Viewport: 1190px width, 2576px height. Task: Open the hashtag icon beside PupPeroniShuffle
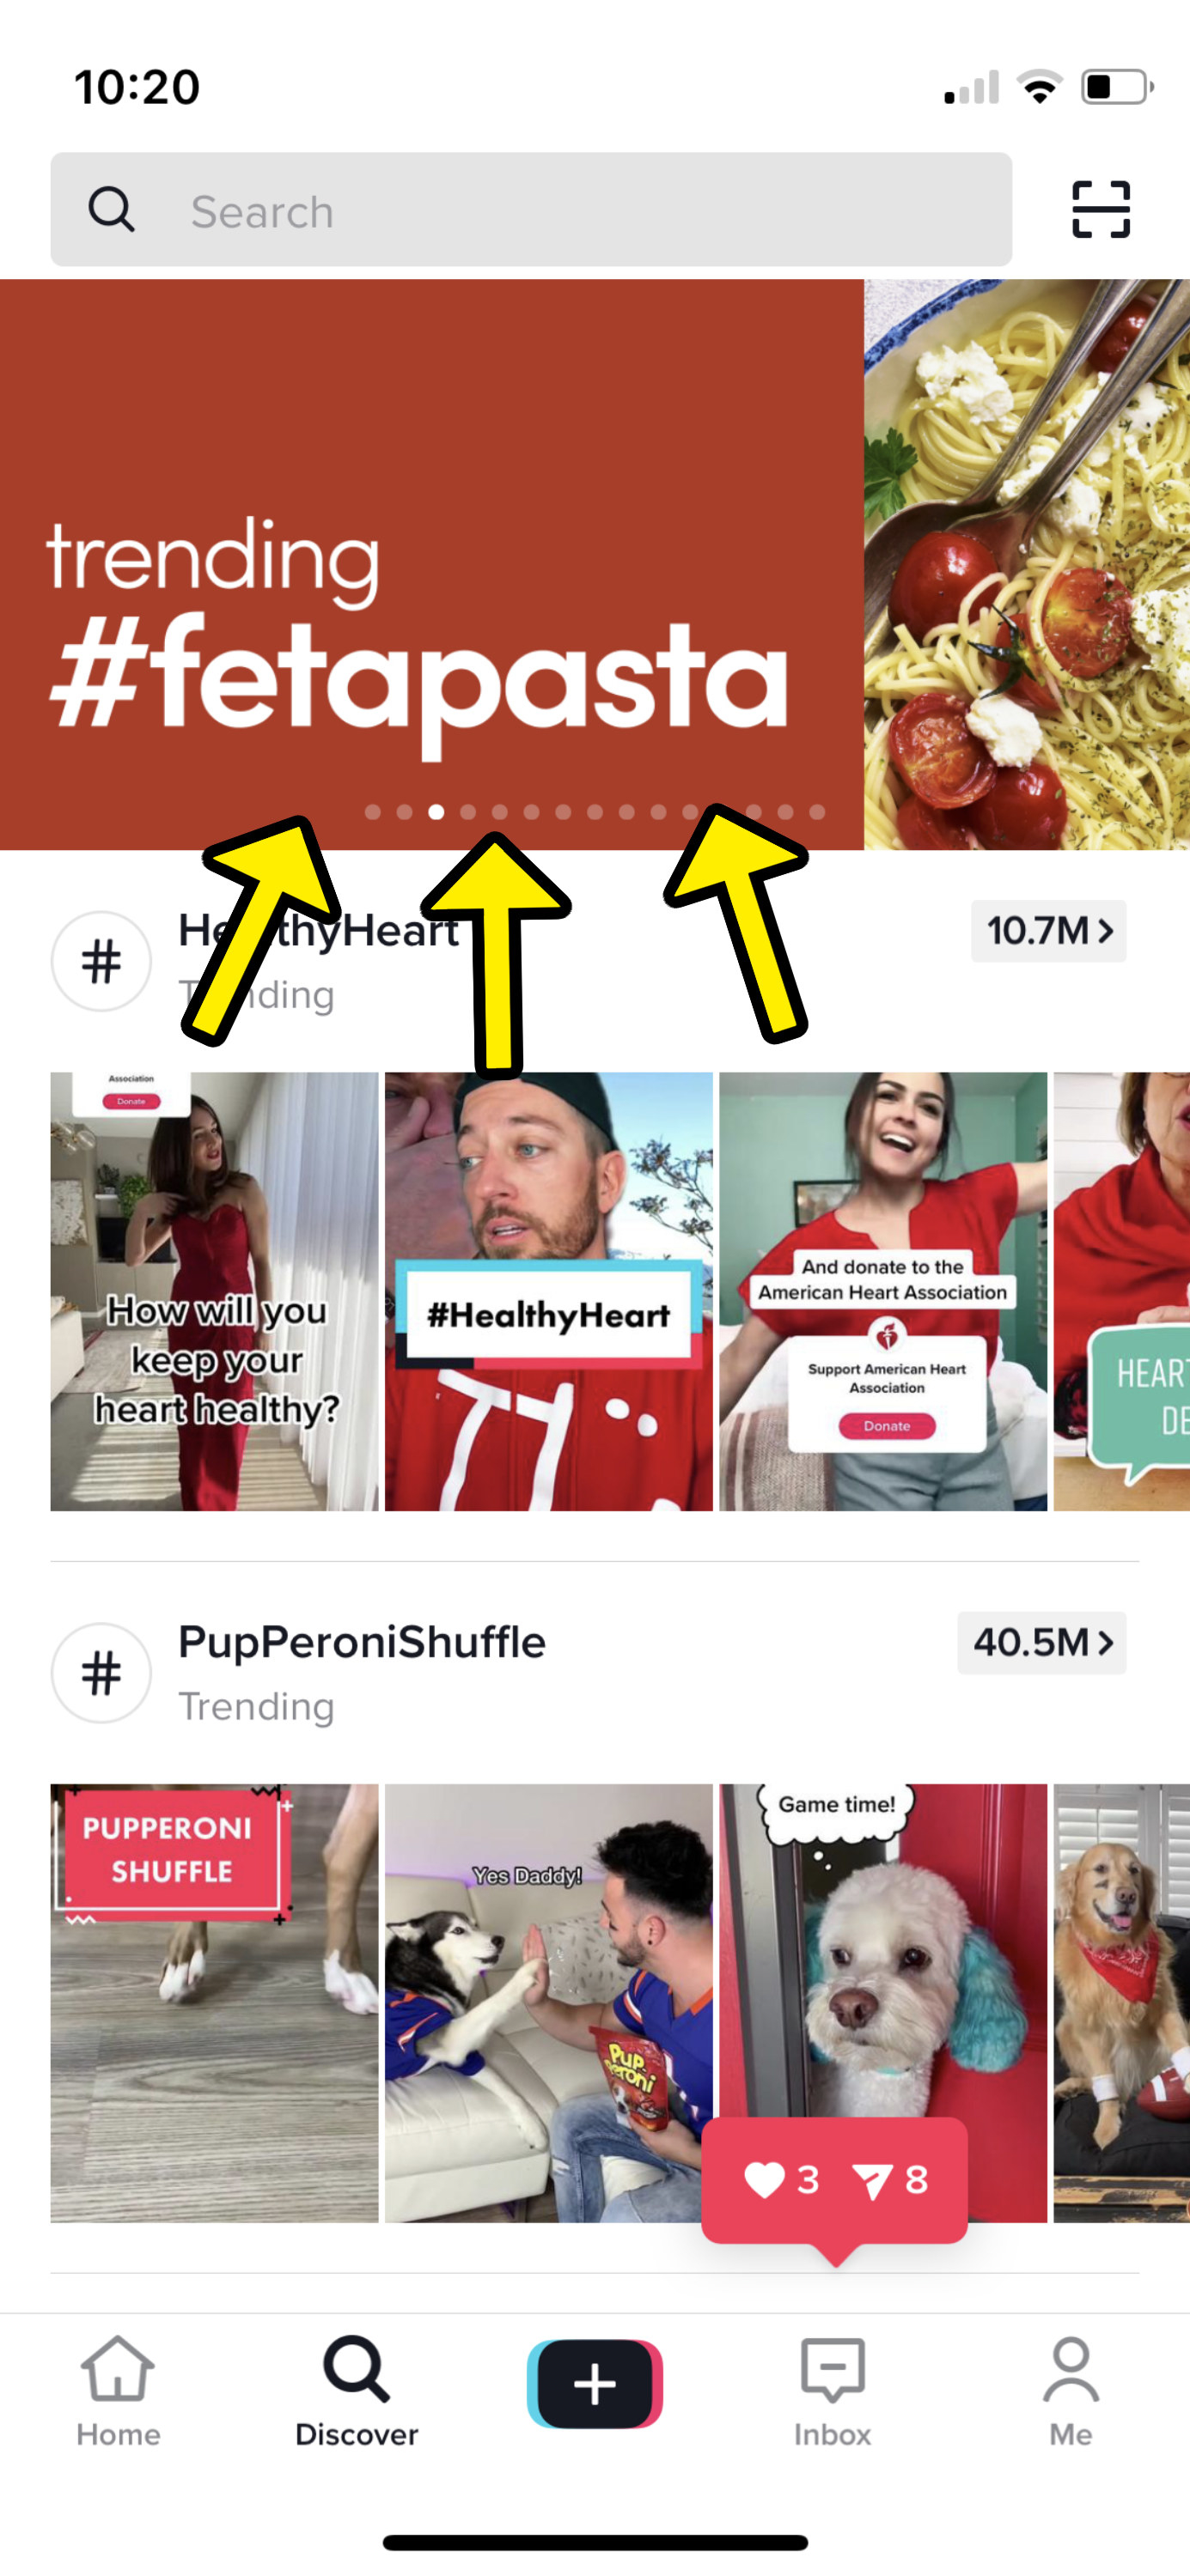tap(101, 1672)
